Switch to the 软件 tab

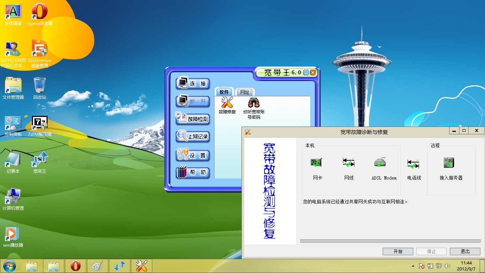[x=224, y=92]
